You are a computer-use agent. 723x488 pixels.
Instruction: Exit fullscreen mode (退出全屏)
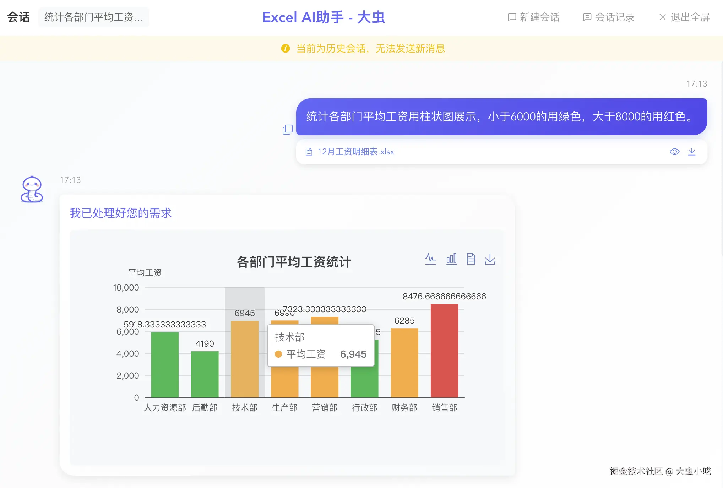684,17
